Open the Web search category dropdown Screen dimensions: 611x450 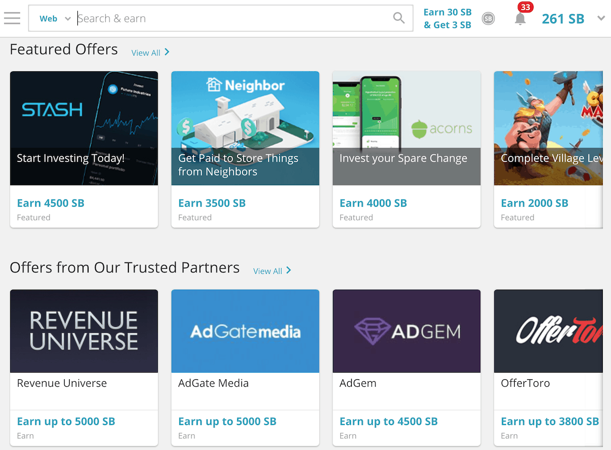[53, 18]
